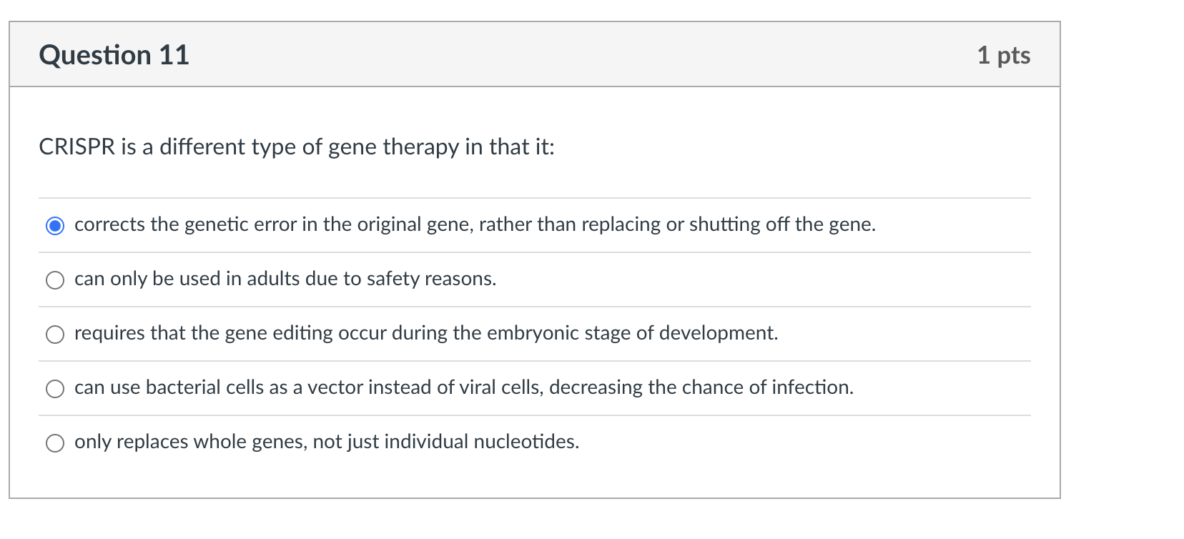Image resolution: width=1184 pixels, height=539 pixels.
Task: Click the CRISPR question prompt text
Action: tap(297, 147)
